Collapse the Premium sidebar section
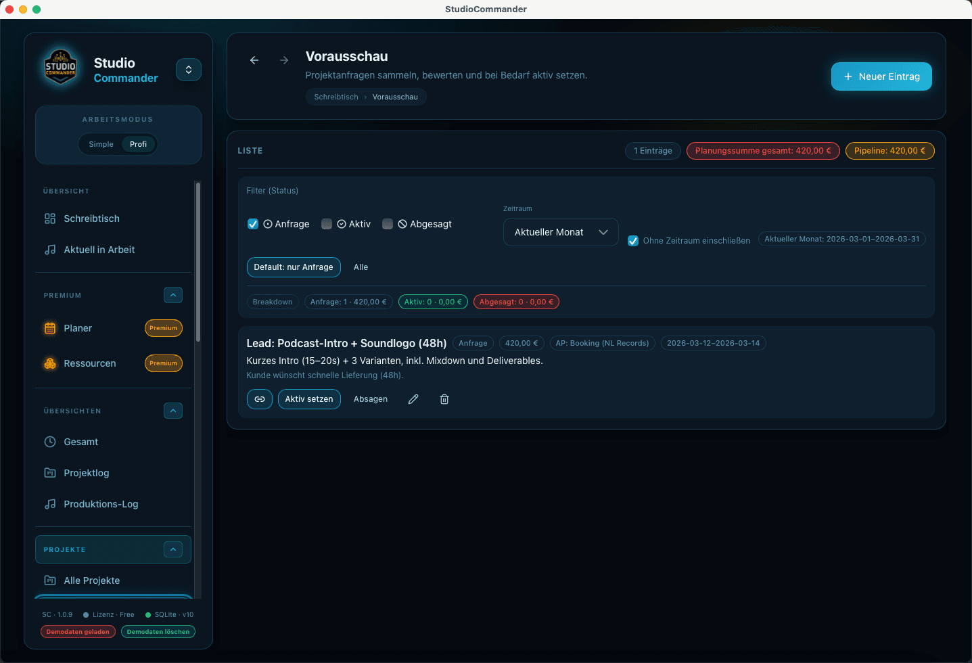 173,295
